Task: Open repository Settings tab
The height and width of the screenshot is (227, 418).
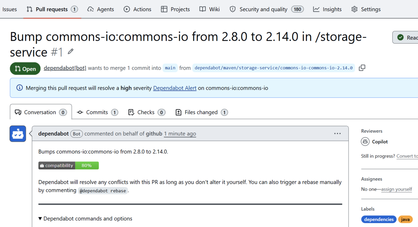Action: click(x=366, y=9)
